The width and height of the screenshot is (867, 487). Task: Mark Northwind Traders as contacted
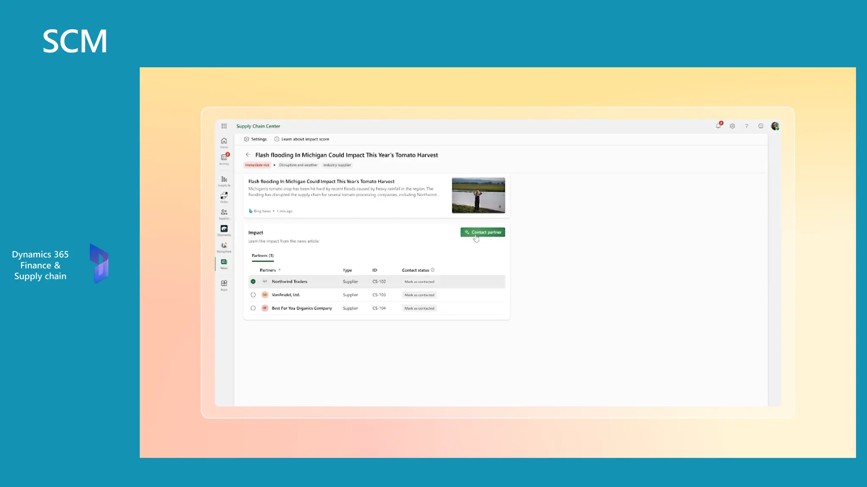click(419, 282)
